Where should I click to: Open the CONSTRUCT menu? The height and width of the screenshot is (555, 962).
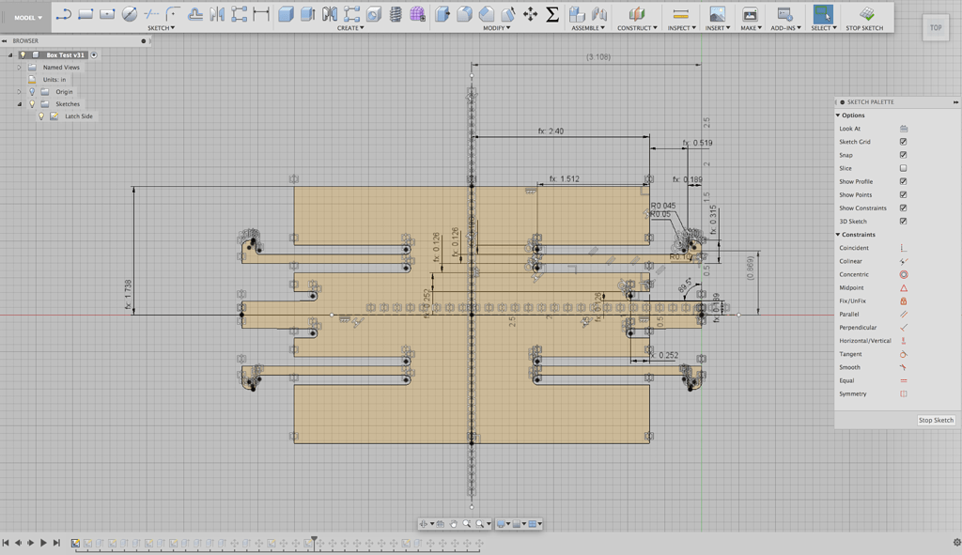click(x=636, y=28)
